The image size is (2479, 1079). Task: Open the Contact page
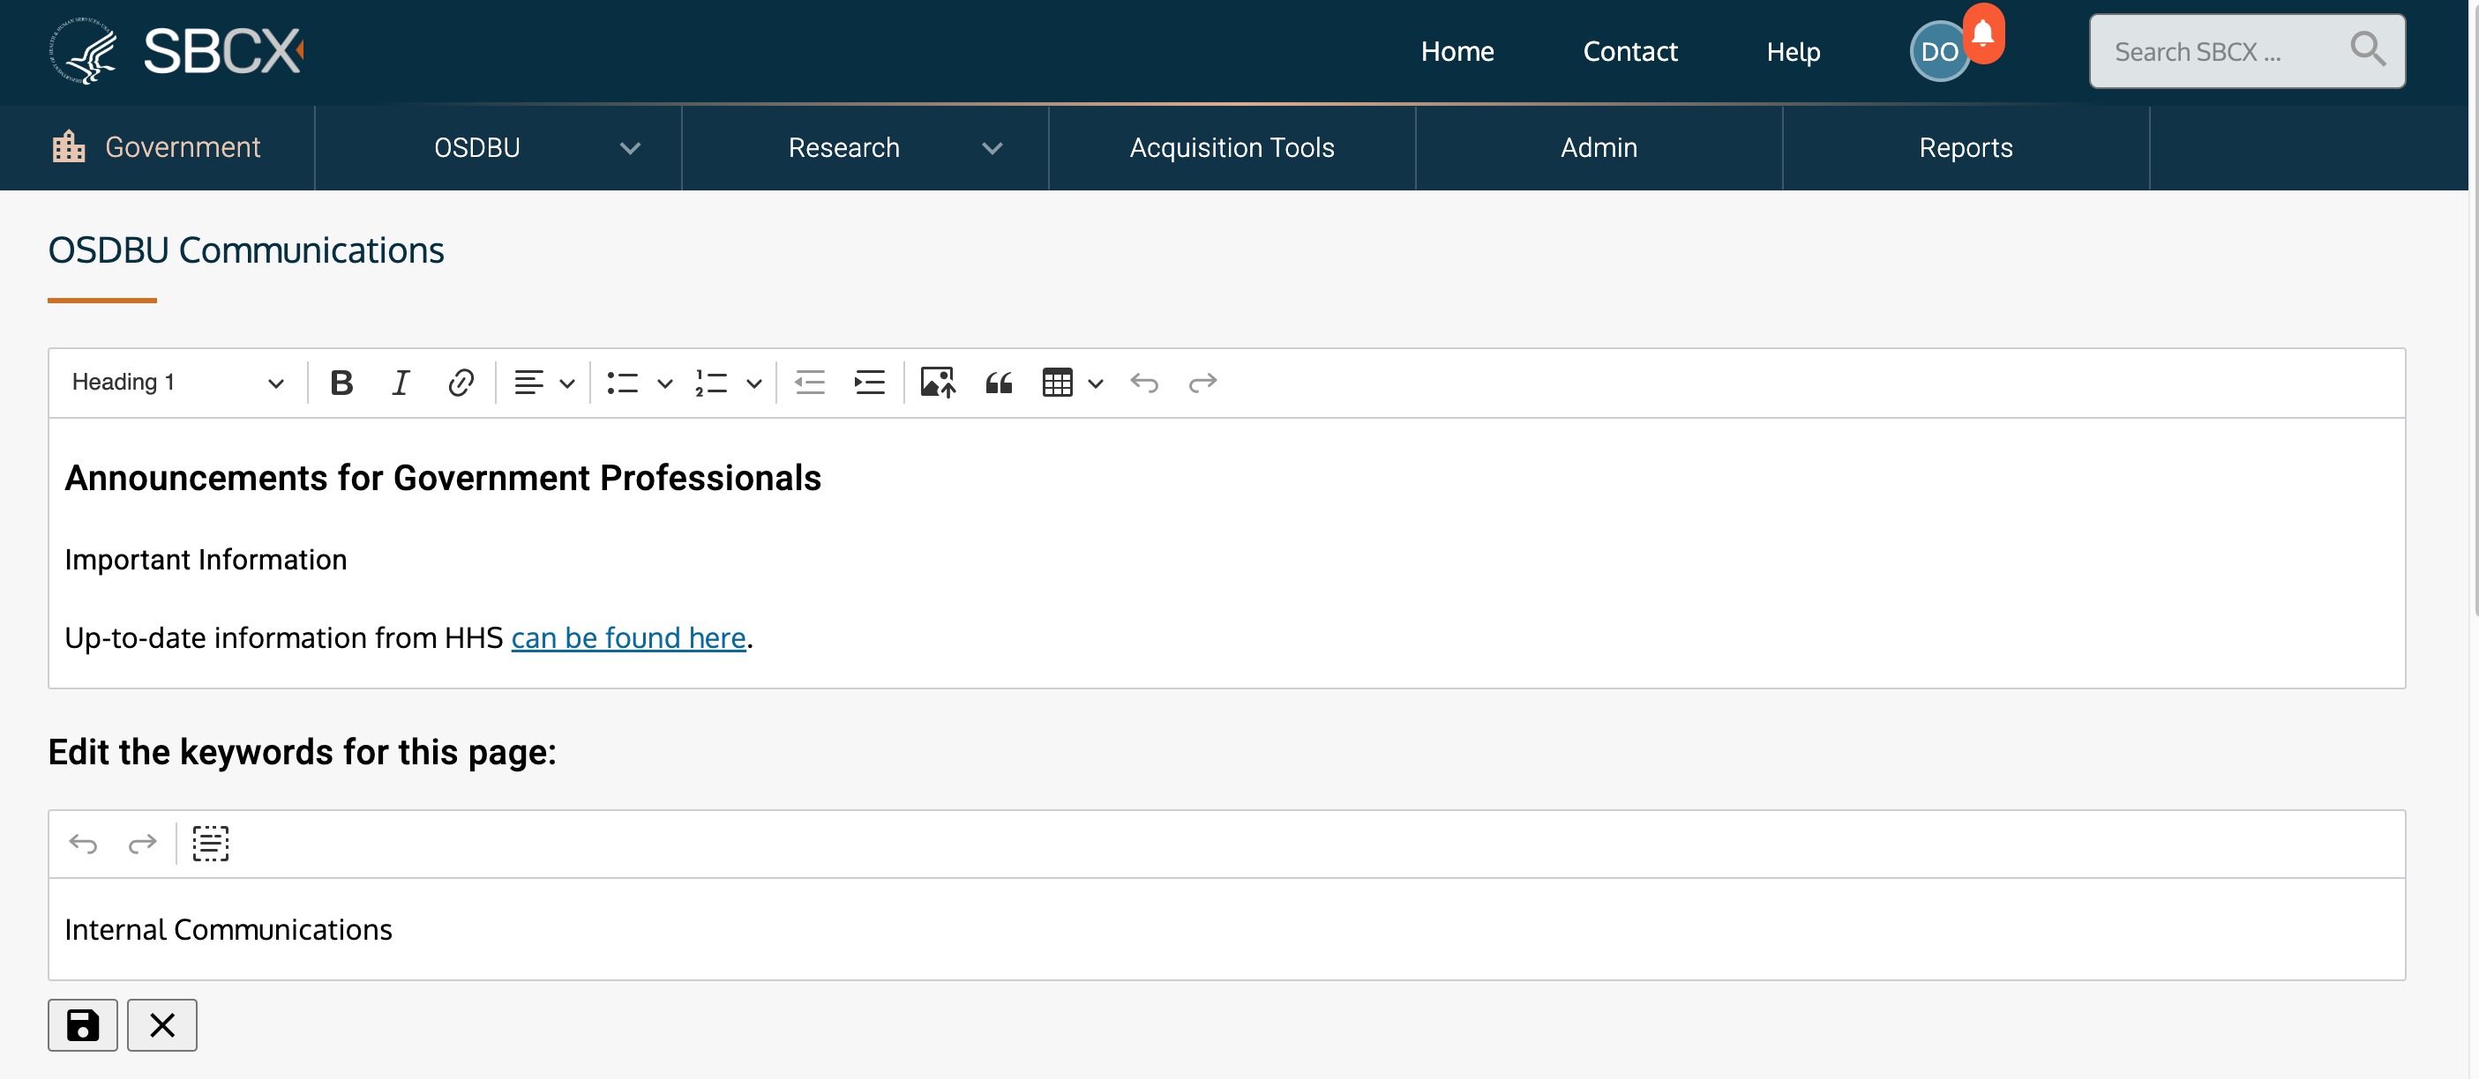[x=1629, y=51]
